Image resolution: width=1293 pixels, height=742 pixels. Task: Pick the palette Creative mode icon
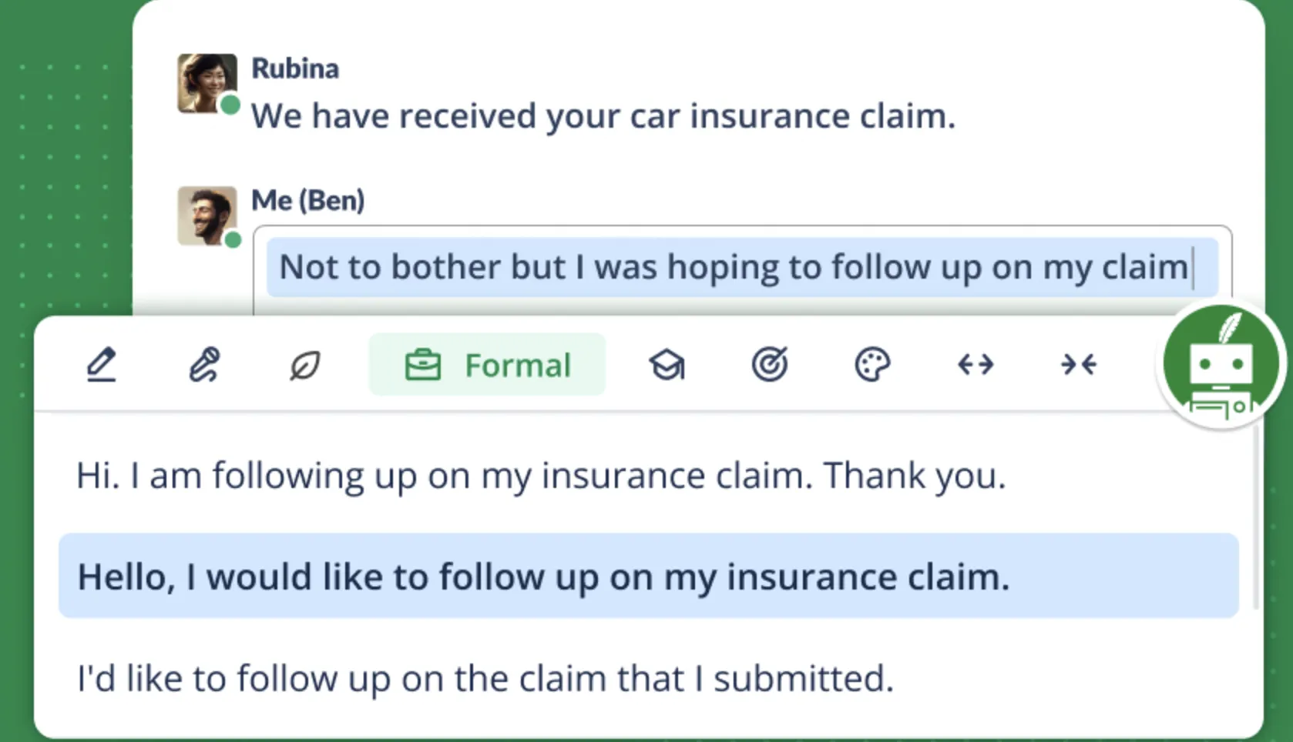click(872, 365)
